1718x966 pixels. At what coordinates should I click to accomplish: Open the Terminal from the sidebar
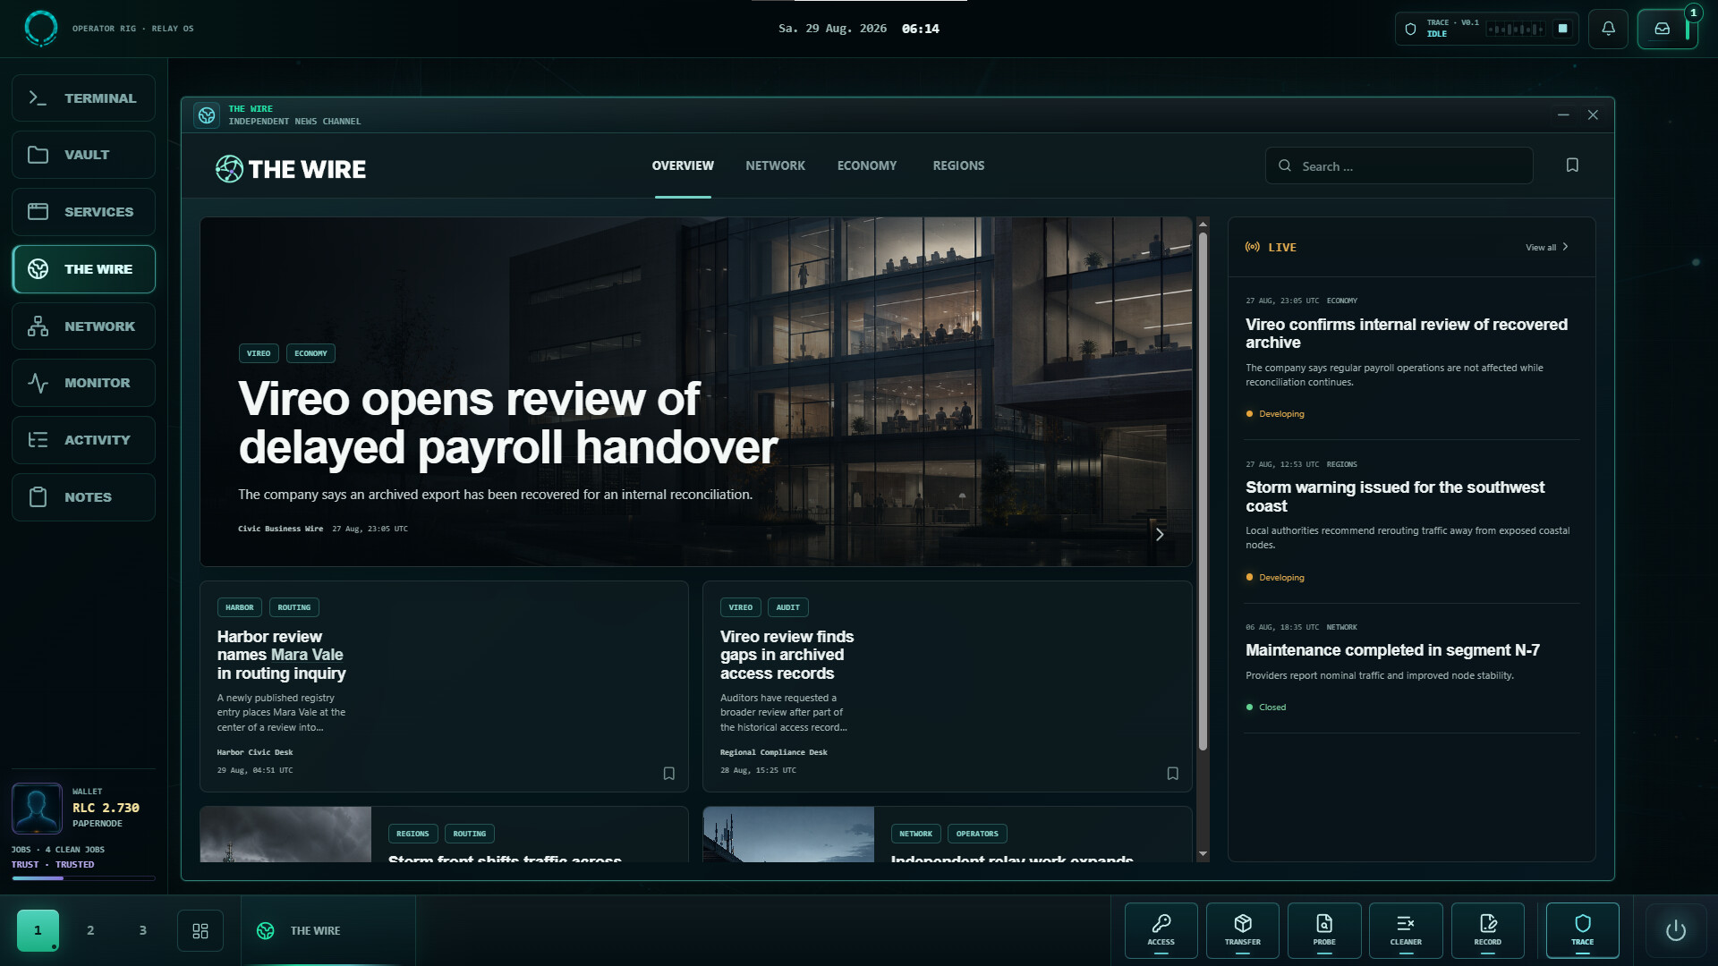point(83,97)
